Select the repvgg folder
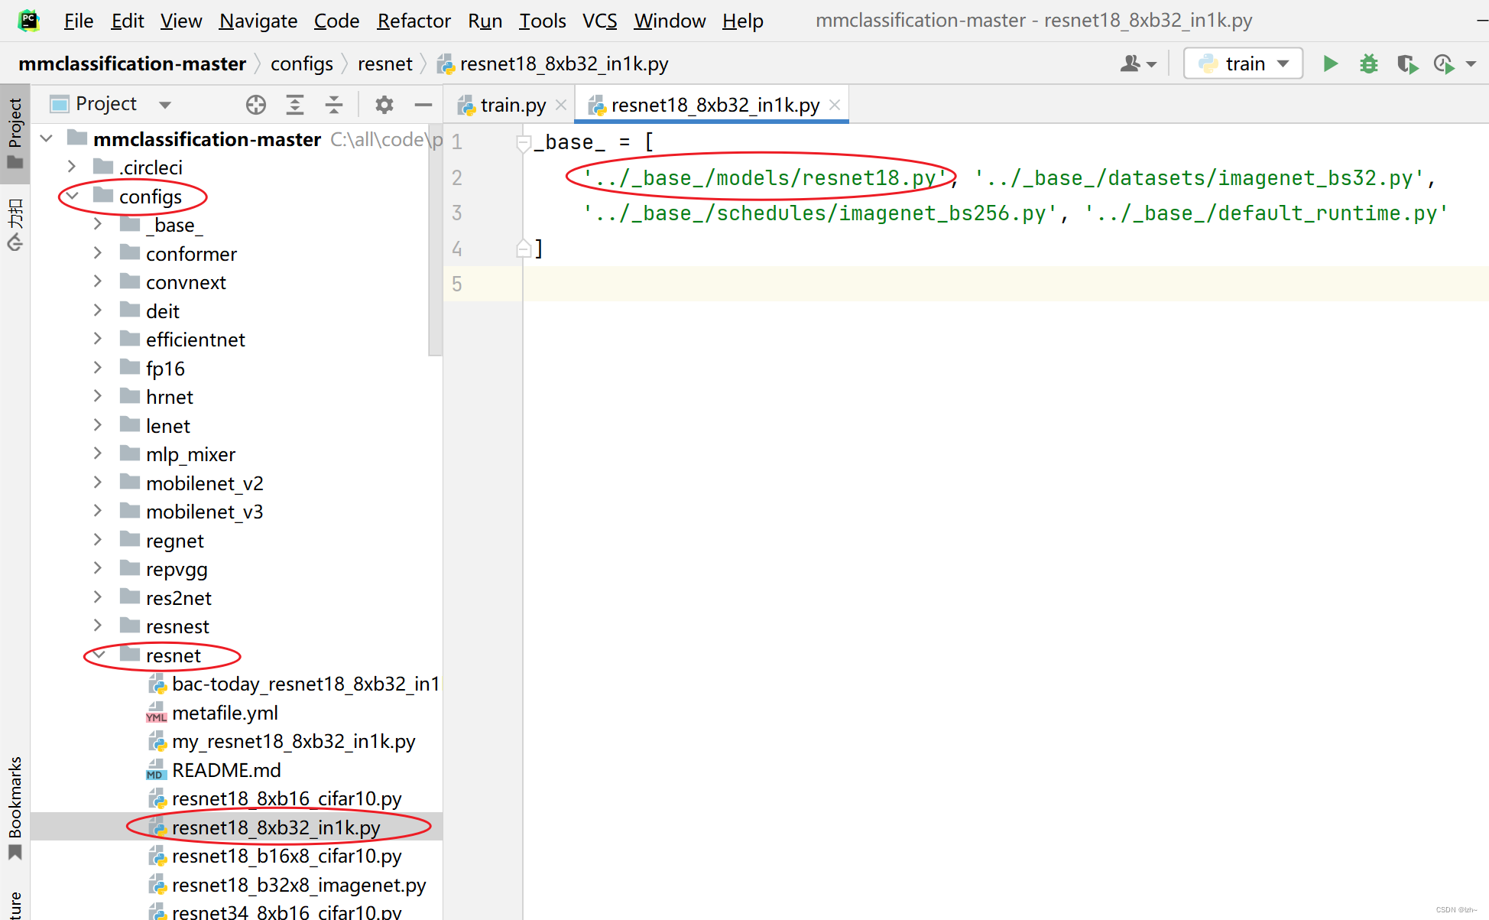The width and height of the screenshot is (1489, 920). [x=177, y=569]
